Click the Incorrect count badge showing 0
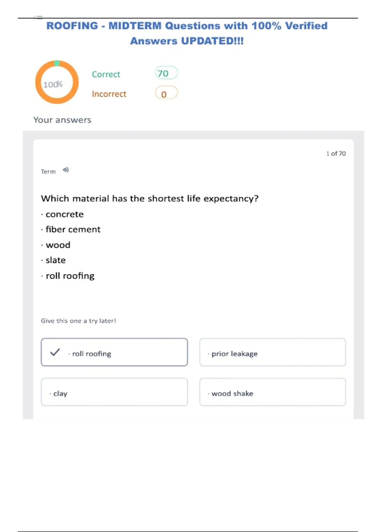The width and height of the screenshot is (376, 532). click(x=166, y=93)
